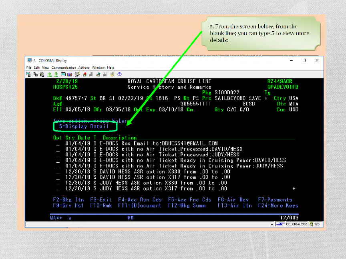Click the F10=Rmk function key label
Screen dimensions: 346x259
101,206
